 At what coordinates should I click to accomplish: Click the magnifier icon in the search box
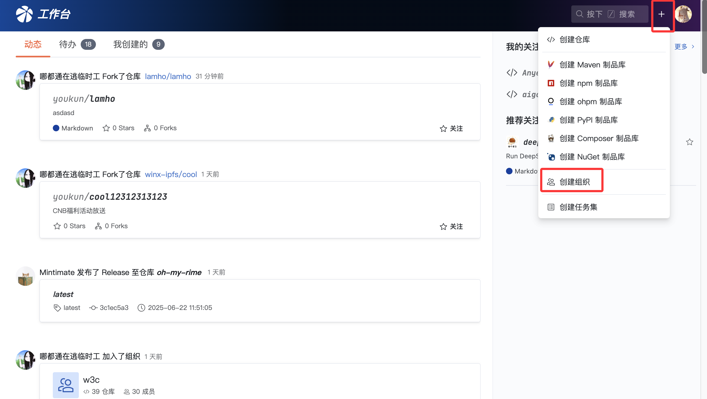click(580, 14)
